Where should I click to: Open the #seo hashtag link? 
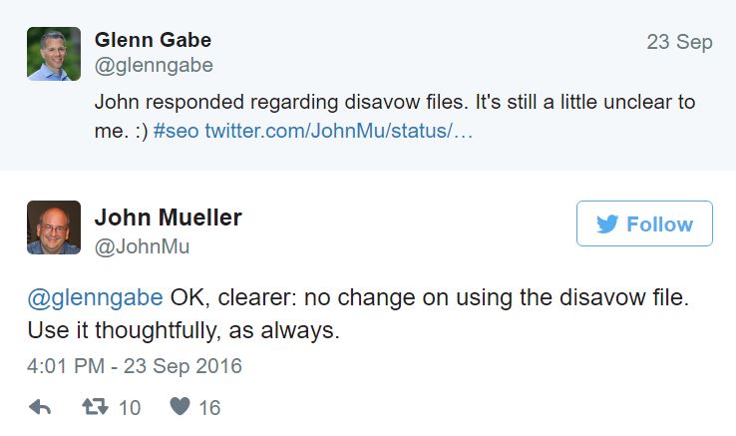click(176, 131)
